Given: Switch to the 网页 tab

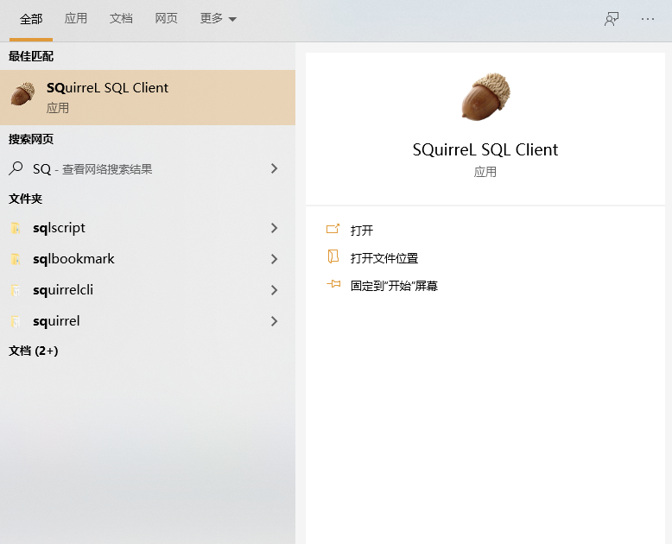Looking at the screenshot, I should (x=166, y=18).
